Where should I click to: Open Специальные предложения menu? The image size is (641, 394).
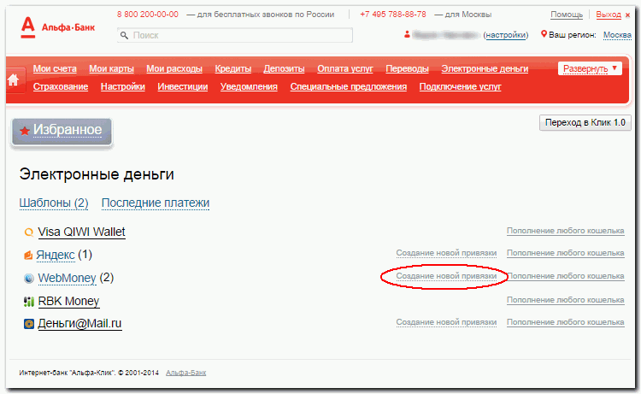(349, 86)
